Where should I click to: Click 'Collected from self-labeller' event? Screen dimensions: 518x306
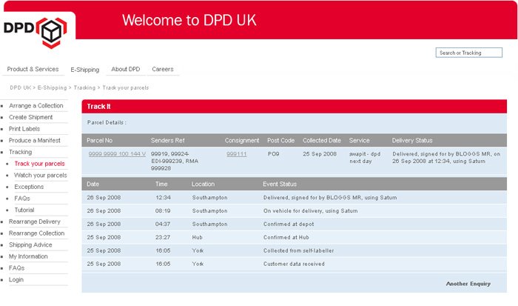[299, 250]
